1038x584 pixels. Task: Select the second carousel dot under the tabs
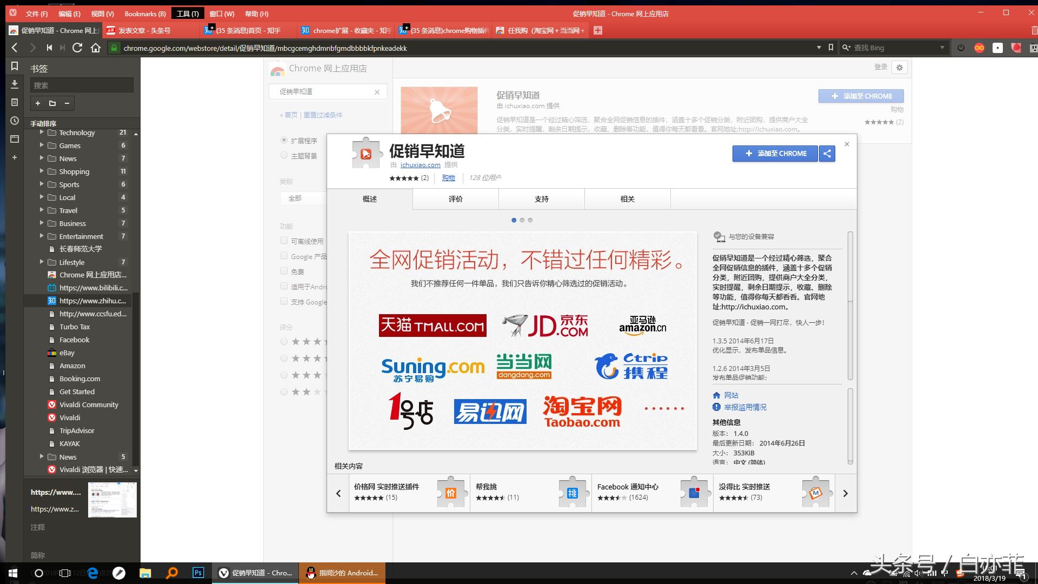pos(522,220)
